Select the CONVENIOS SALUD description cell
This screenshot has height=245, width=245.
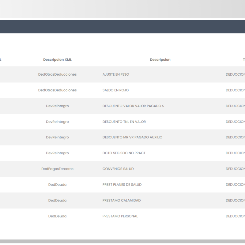(x=118, y=169)
